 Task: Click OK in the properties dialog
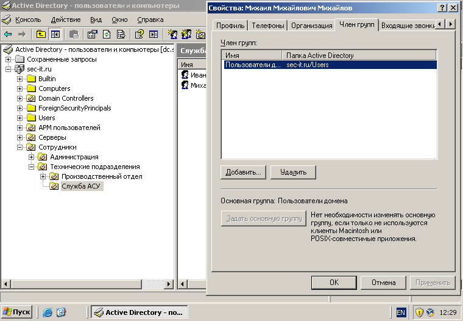pyautogui.click(x=334, y=283)
